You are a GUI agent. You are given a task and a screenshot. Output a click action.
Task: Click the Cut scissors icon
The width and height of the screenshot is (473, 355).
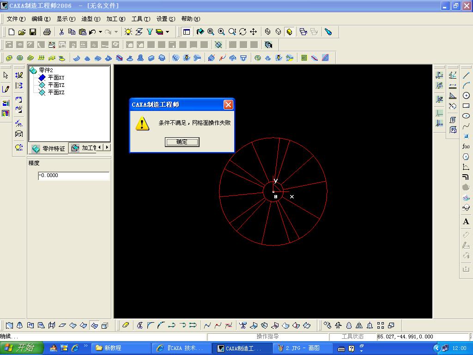[61, 32]
